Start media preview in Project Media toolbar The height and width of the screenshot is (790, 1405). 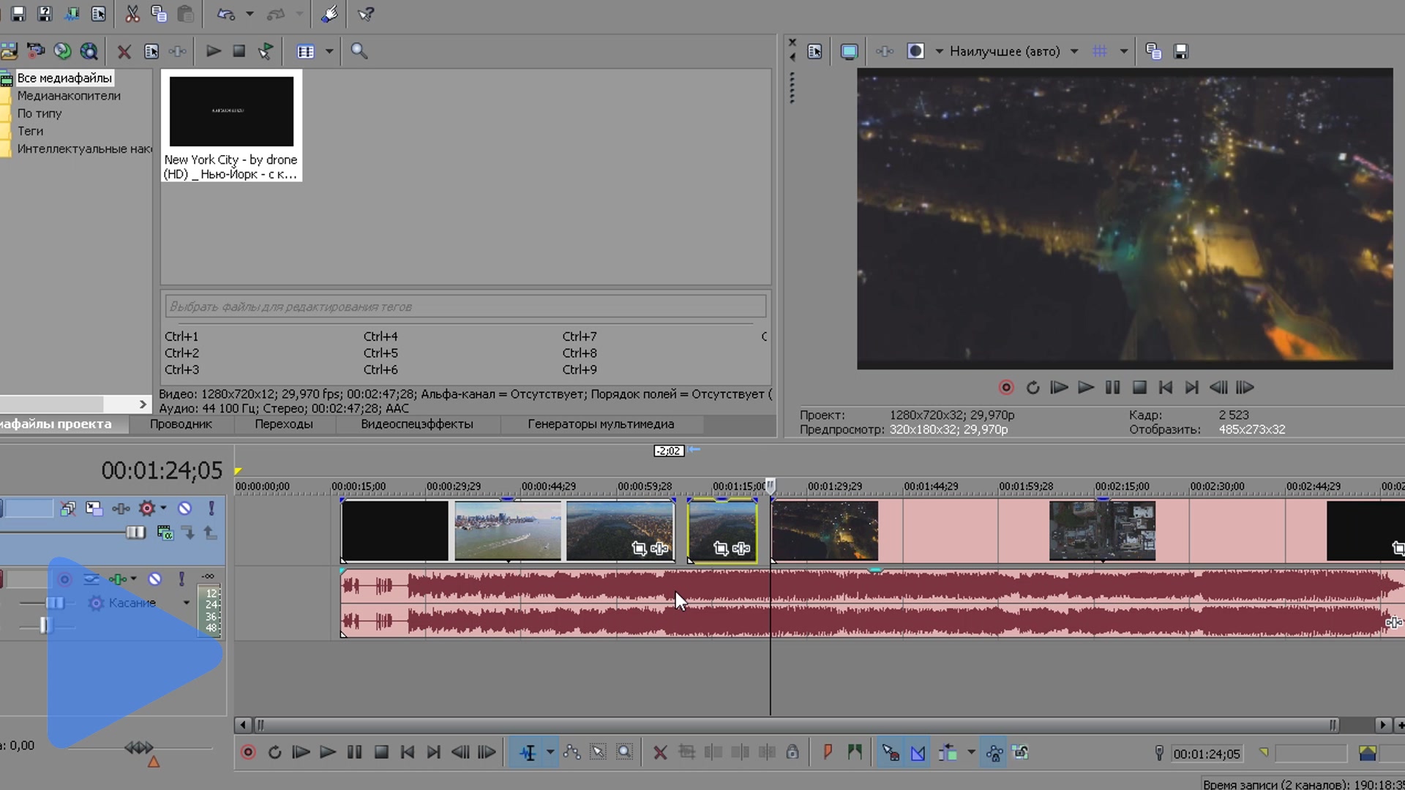pyautogui.click(x=213, y=51)
